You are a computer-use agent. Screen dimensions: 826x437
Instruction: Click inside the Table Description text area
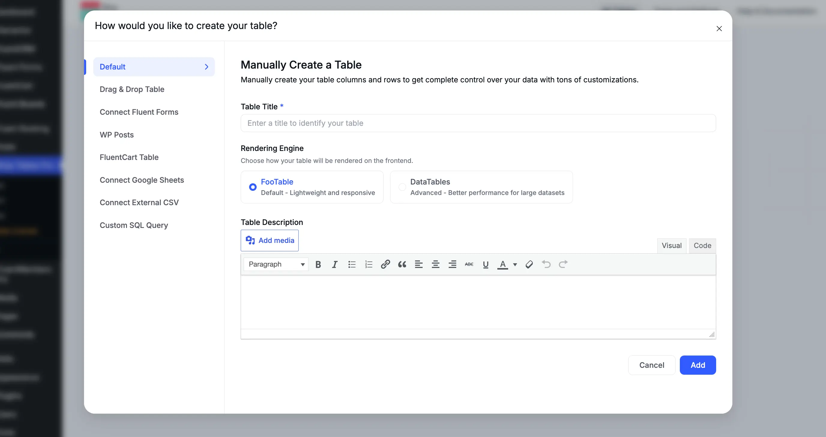pyautogui.click(x=478, y=302)
